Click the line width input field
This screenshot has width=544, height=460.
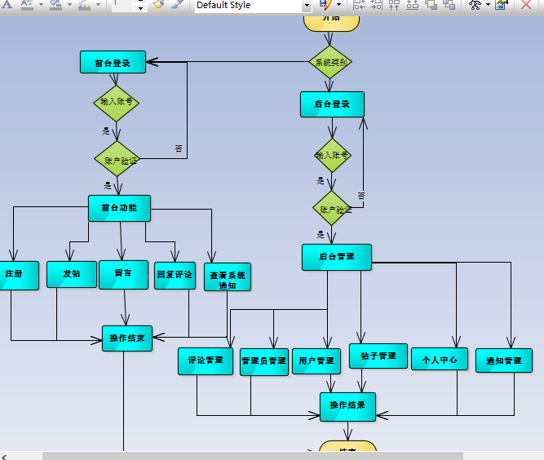(x=124, y=5)
